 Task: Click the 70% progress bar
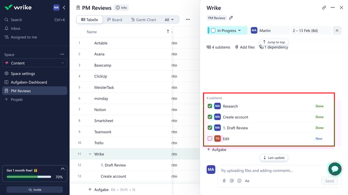click(x=29, y=177)
